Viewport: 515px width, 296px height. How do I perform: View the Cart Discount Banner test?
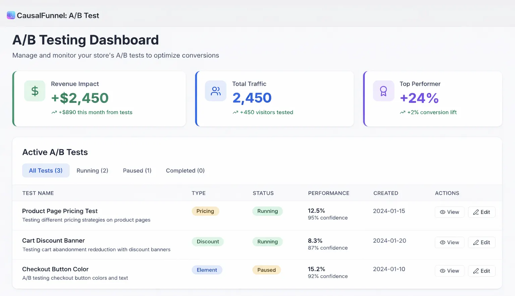coord(449,242)
